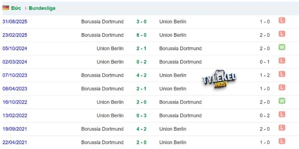This screenshot has width=299, height=149.
Task: Select the 02/03/2024 match date
Action: (x=15, y=62)
